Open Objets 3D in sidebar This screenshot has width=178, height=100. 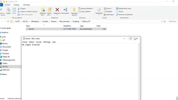pyautogui.click(x=6, y=57)
